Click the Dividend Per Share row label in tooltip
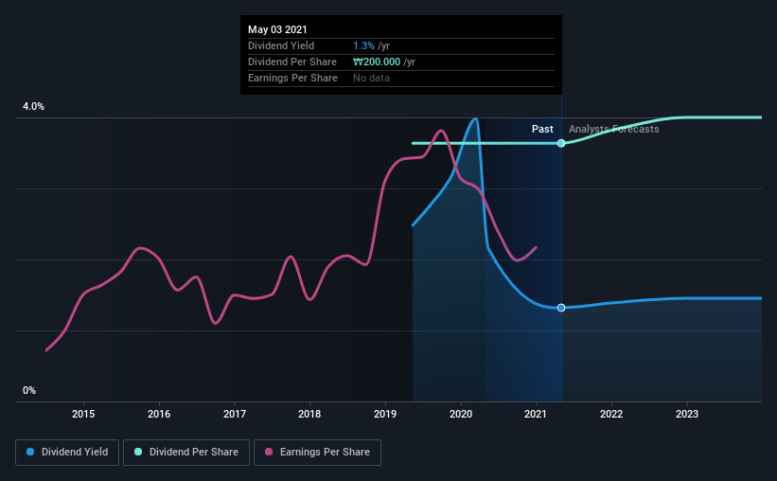 point(292,62)
